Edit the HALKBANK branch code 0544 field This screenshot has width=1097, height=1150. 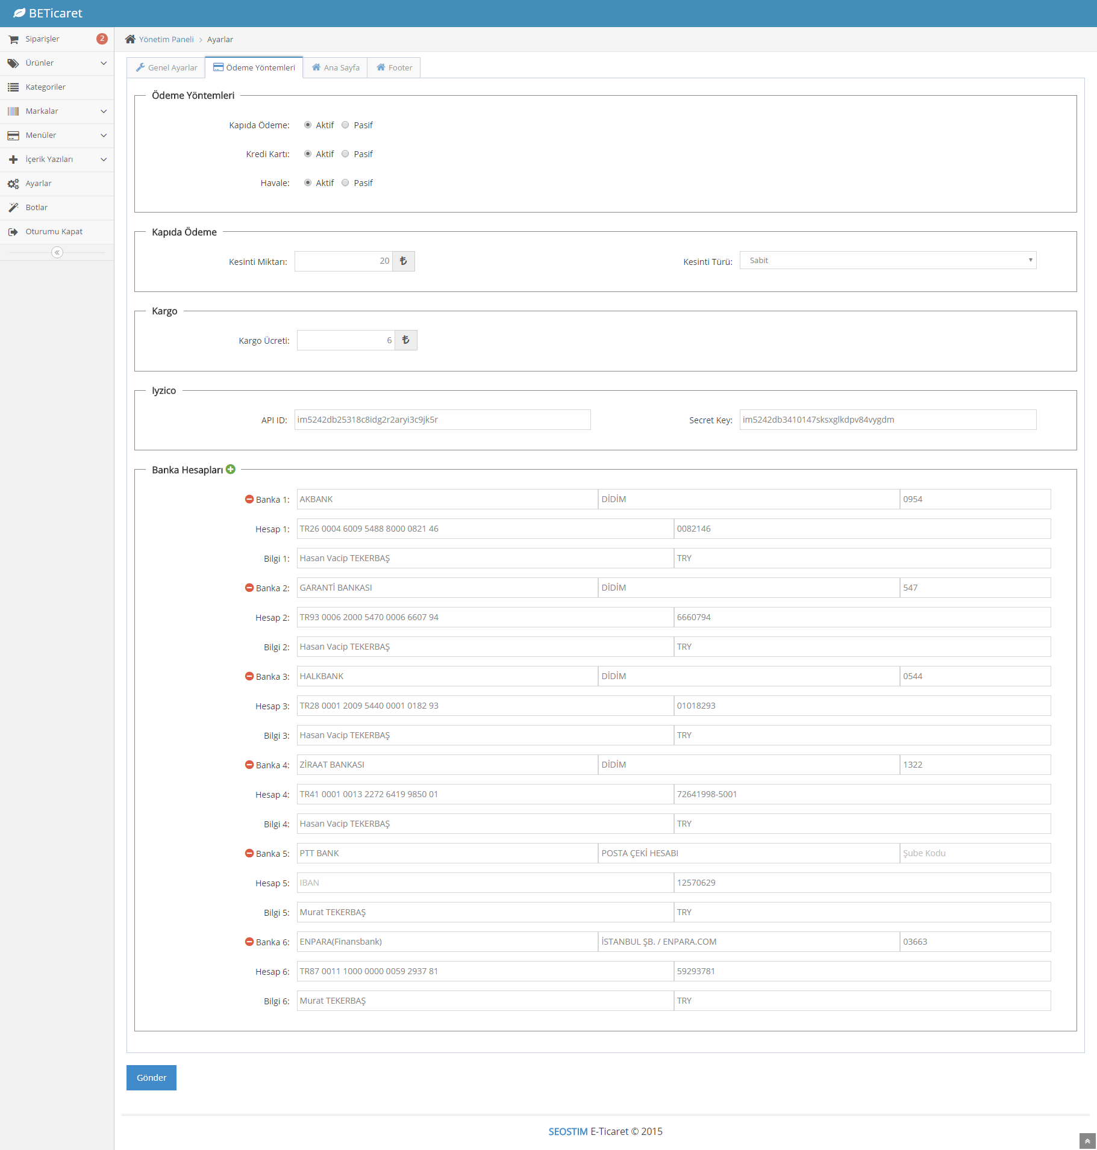[x=975, y=676]
